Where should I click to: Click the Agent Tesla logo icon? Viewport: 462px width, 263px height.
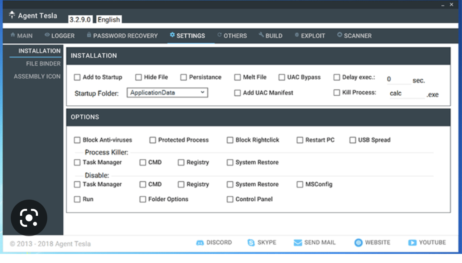[x=12, y=15]
